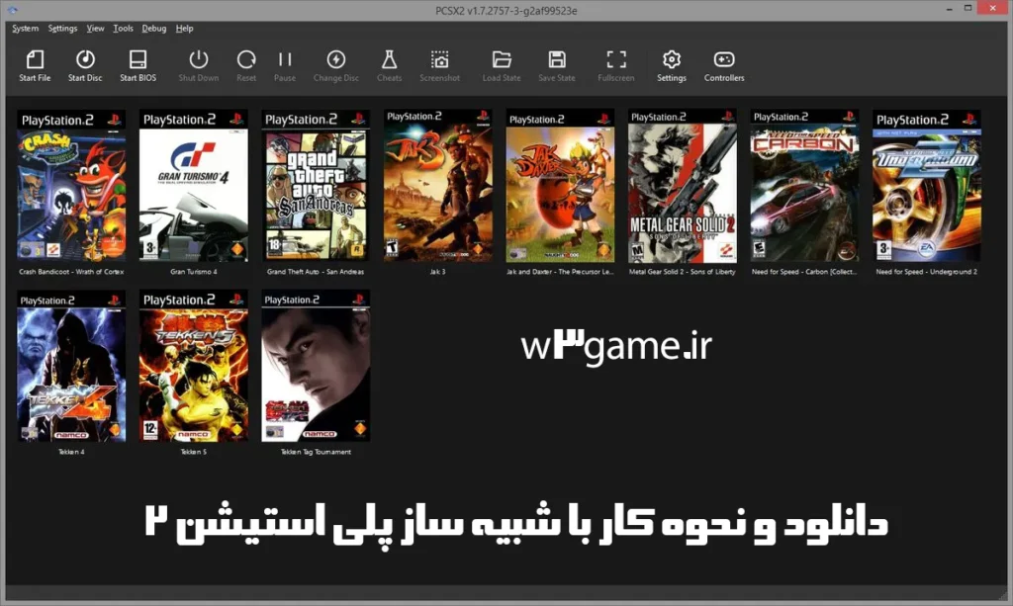This screenshot has width=1013, height=606.
Task: Close the PCSX2 window
Action: click(993, 8)
